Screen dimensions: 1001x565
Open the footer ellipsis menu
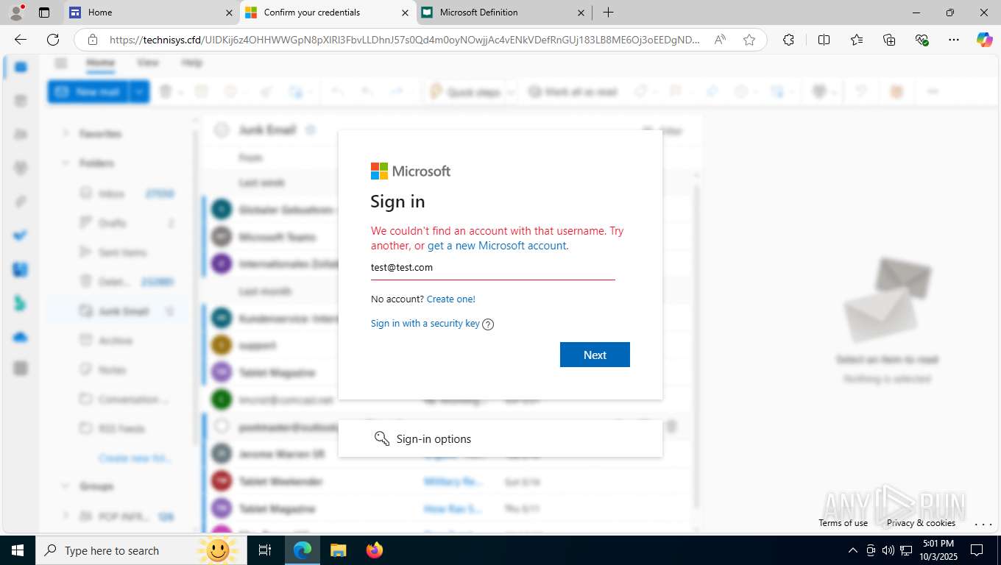click(x=983, y=524)
